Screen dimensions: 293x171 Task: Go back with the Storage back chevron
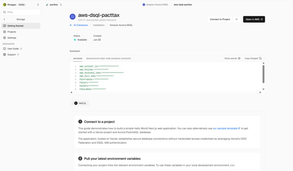[x=4, y=19]
